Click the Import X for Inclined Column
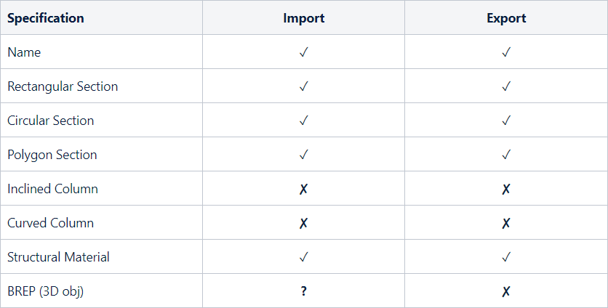 (x=304, y=189)
